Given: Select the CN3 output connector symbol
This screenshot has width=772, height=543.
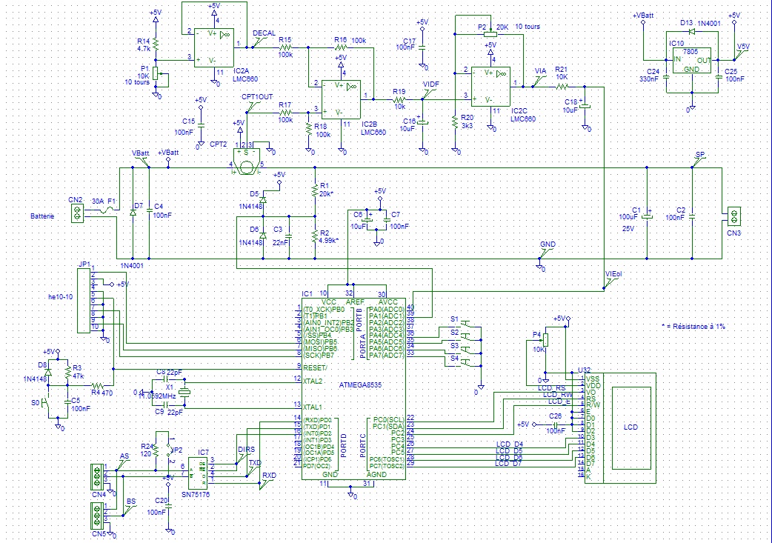Looking at the screenshot, I should (734, 216).
